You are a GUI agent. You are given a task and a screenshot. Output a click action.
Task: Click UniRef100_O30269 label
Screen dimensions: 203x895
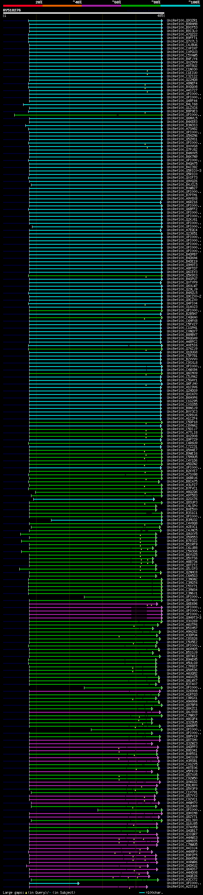182,621
